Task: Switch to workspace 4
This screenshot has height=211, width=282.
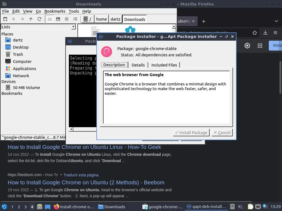Action: coord(32,207)
